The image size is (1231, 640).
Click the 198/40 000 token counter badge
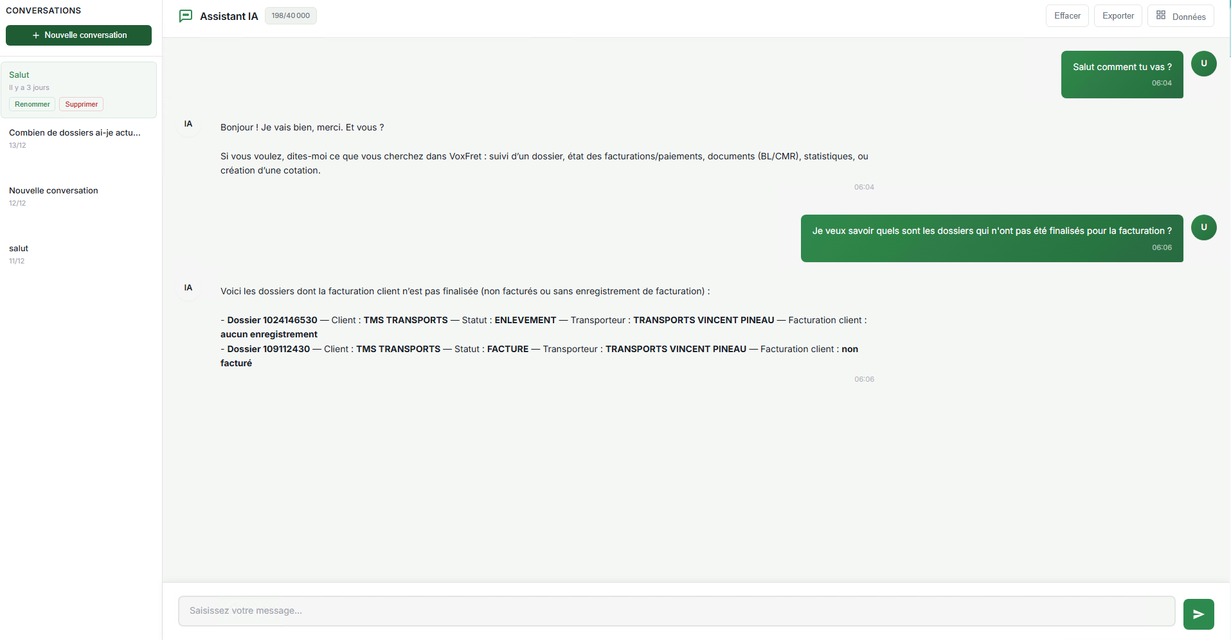291,15
